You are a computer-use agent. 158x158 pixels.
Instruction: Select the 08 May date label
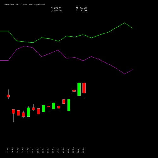point(33,150)
